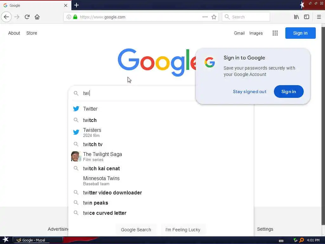The image size is (325, 244).
Task: Click The Twilight Saga thumbnail image
Action: (76, 156)
